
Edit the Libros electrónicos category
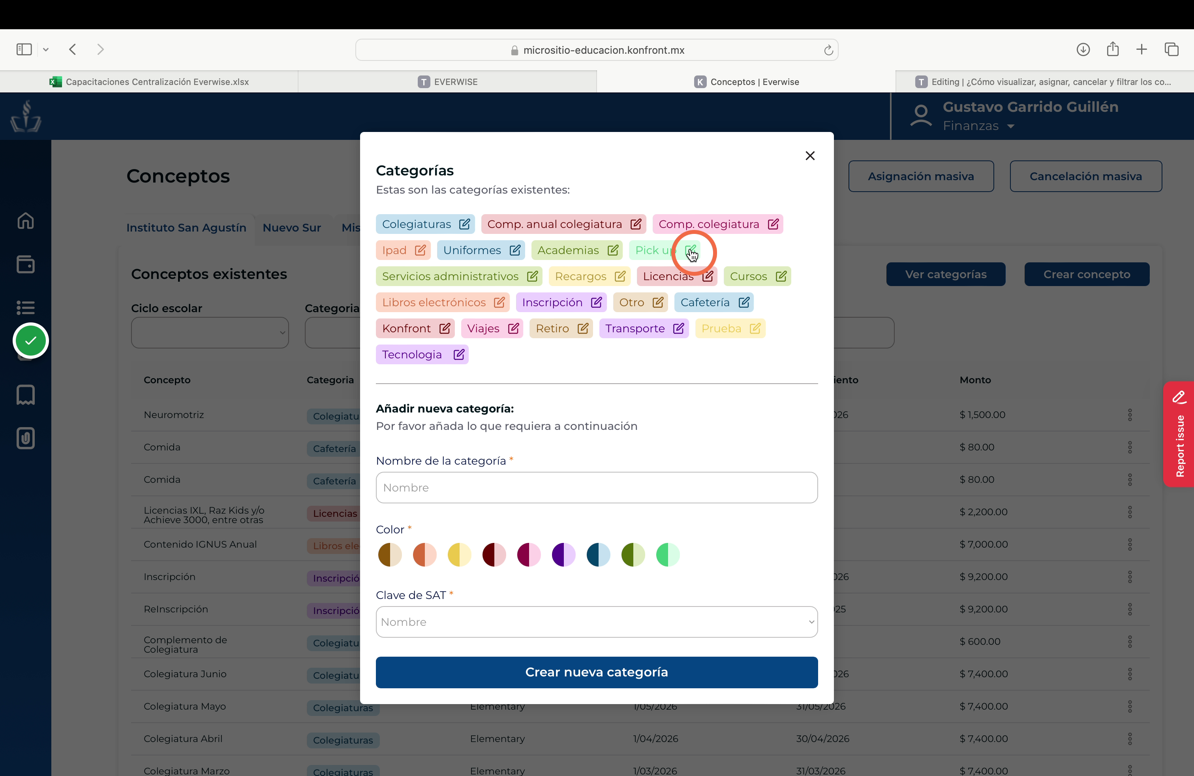[499, 302]
